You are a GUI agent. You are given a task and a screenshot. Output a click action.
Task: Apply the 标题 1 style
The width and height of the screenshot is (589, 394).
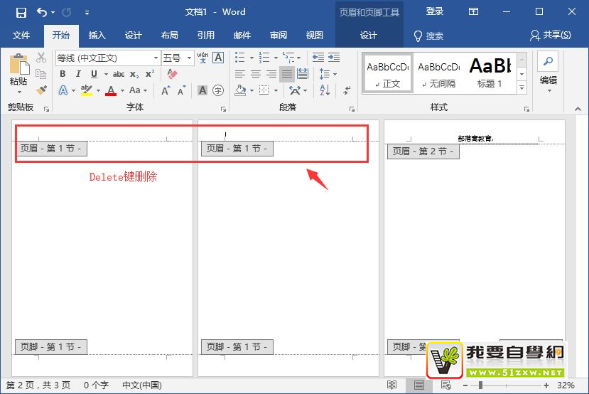click(x=490, y=73)
